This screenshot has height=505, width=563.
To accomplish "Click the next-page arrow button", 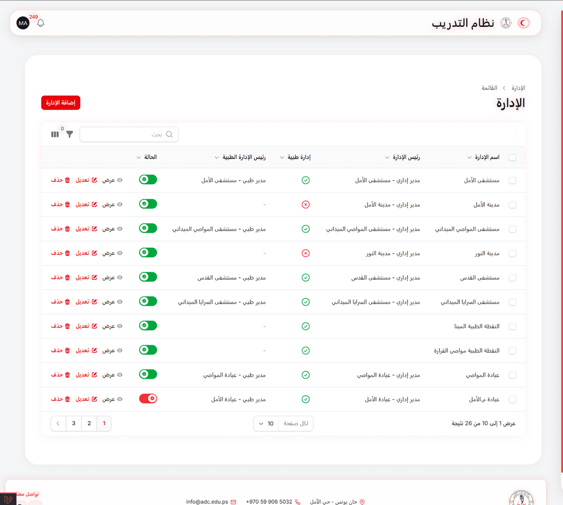I will point(58,424).
